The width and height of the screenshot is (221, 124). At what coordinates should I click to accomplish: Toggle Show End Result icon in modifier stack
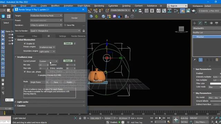(200, 60)
